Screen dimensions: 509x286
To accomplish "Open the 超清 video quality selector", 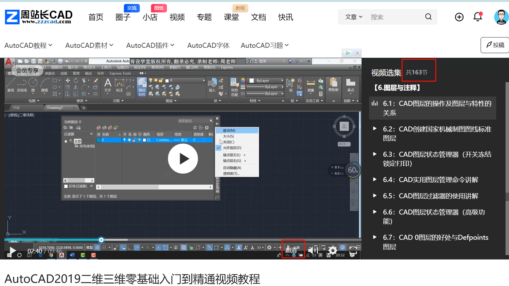I will (x=291, y=250).
